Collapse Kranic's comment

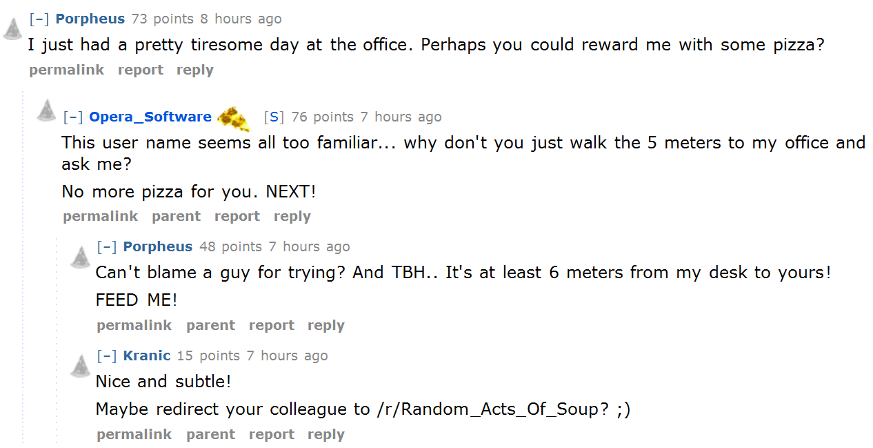106,356
